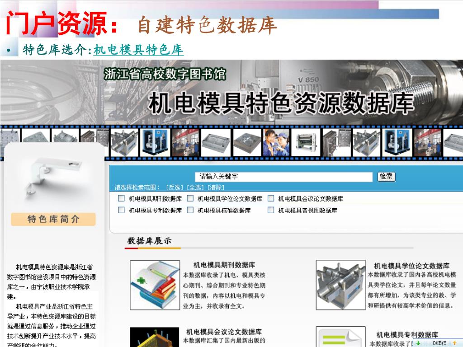Click the slitting machine filmstrip thumbnail
The image size is (463, 347).
pyautogui.click(x=306, y=142)
